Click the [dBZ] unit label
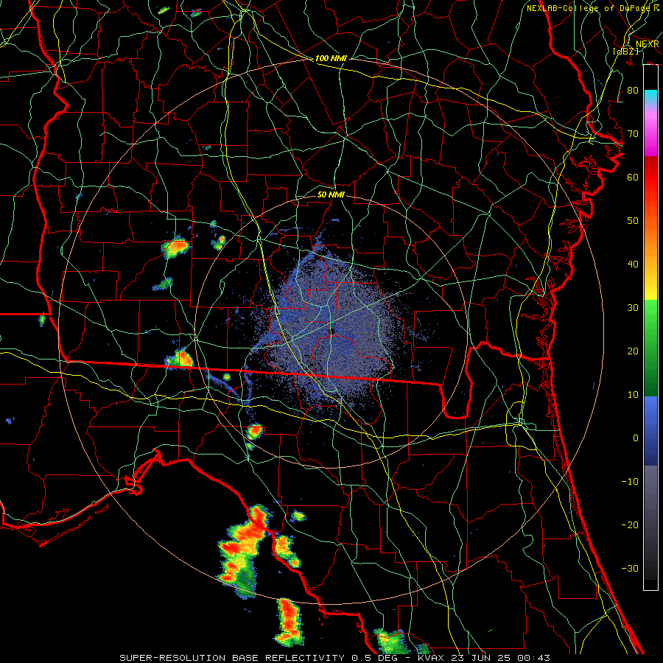 point(625,52)
